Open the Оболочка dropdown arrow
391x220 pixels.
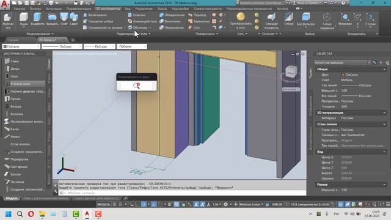tap(150, 28)
